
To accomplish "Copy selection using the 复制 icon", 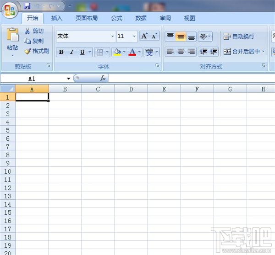I will 27,41.
